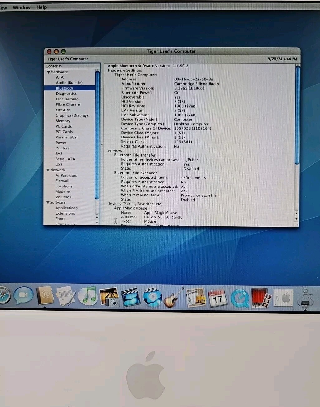This screenshot has height=407, width=320.
Task: Click the details pane scrollbar thumb
Action: 297,115
